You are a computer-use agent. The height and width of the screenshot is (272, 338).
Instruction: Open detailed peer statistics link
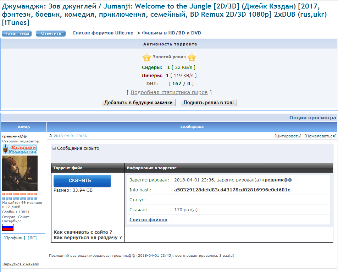pos(169,92)
